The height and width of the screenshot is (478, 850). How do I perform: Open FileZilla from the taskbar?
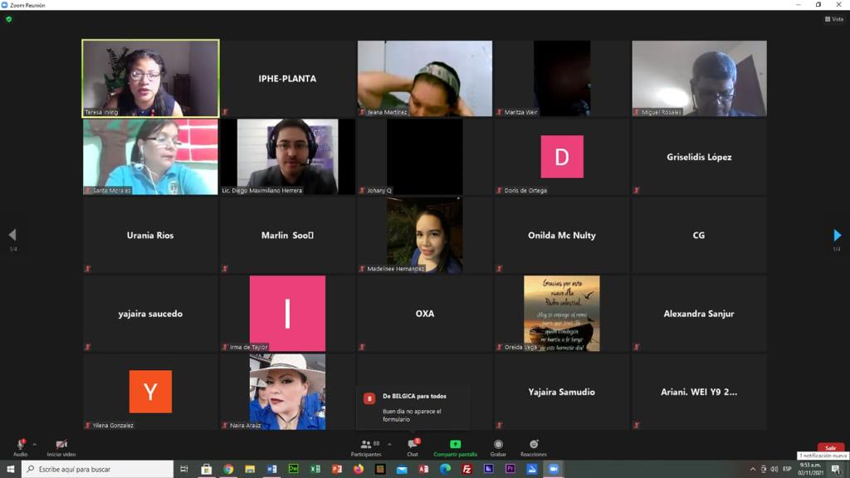click(467, 470)
